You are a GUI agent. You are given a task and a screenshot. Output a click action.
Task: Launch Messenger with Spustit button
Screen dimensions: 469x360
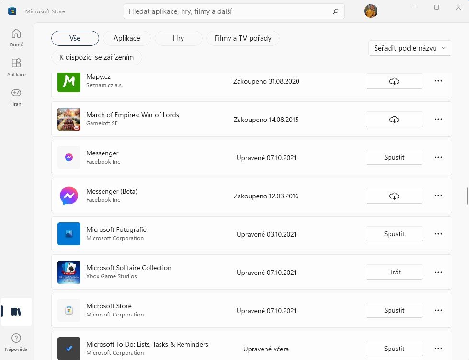coord(394,157)
